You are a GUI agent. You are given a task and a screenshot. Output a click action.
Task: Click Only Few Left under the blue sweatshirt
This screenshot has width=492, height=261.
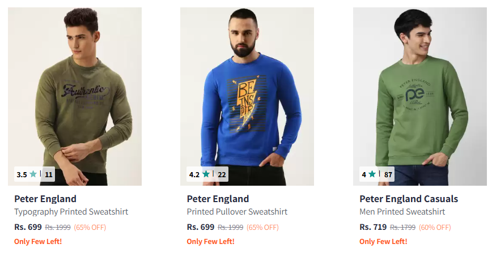[210, 242]
